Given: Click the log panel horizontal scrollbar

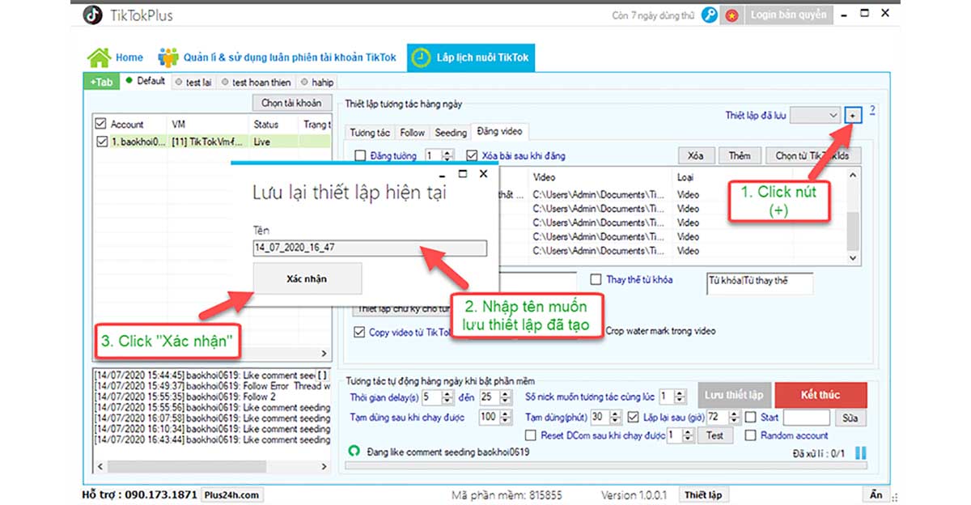Looking at the screenshot, I should coord(213,466).
